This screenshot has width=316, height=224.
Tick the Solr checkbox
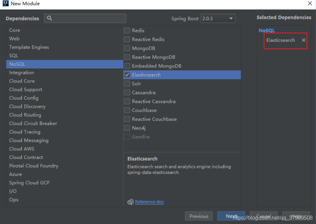click(127, 84)
